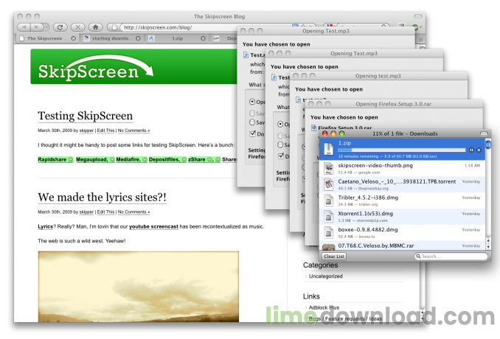Click the Firefox.Setup.3.0.rar file icon in dialog

313,127
